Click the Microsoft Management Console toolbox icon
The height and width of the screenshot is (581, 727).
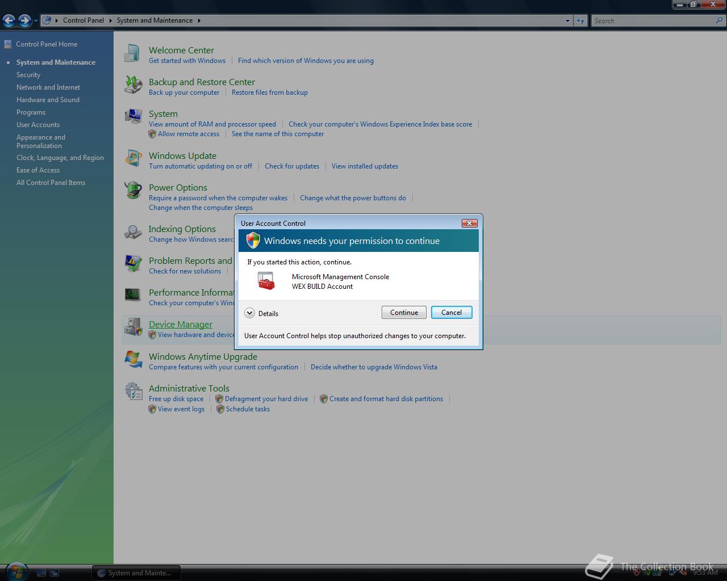coord(266,281)
